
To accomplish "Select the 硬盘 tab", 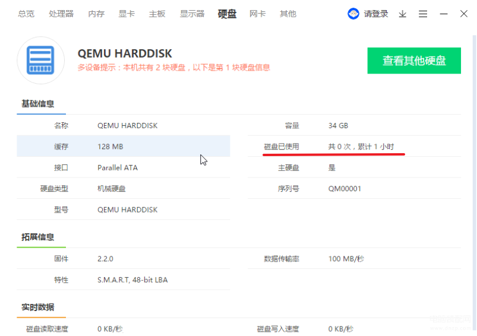I will pyautogui.click(x=228, y=14).
